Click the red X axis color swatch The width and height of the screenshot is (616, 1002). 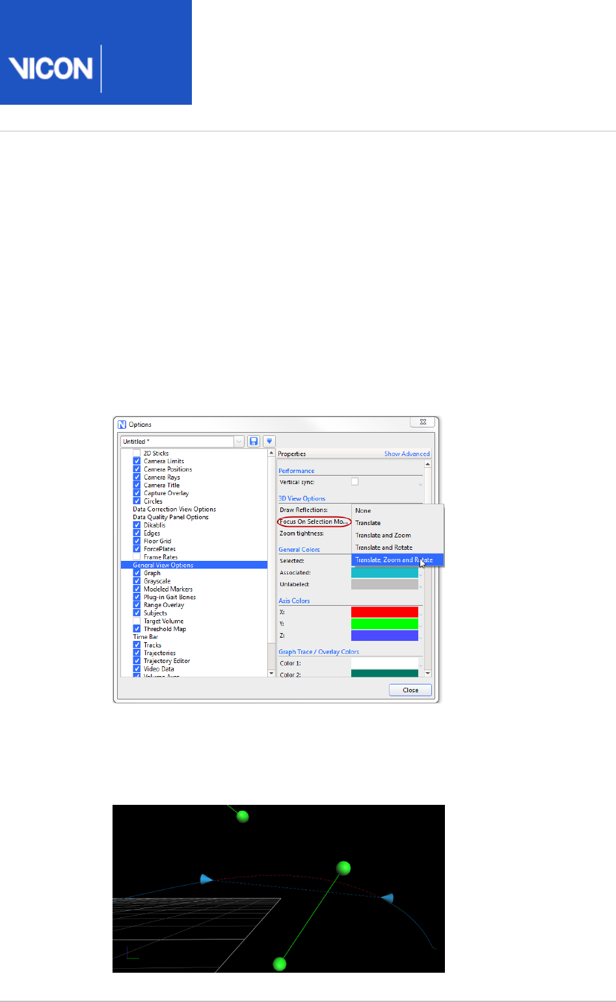point(384,612)
